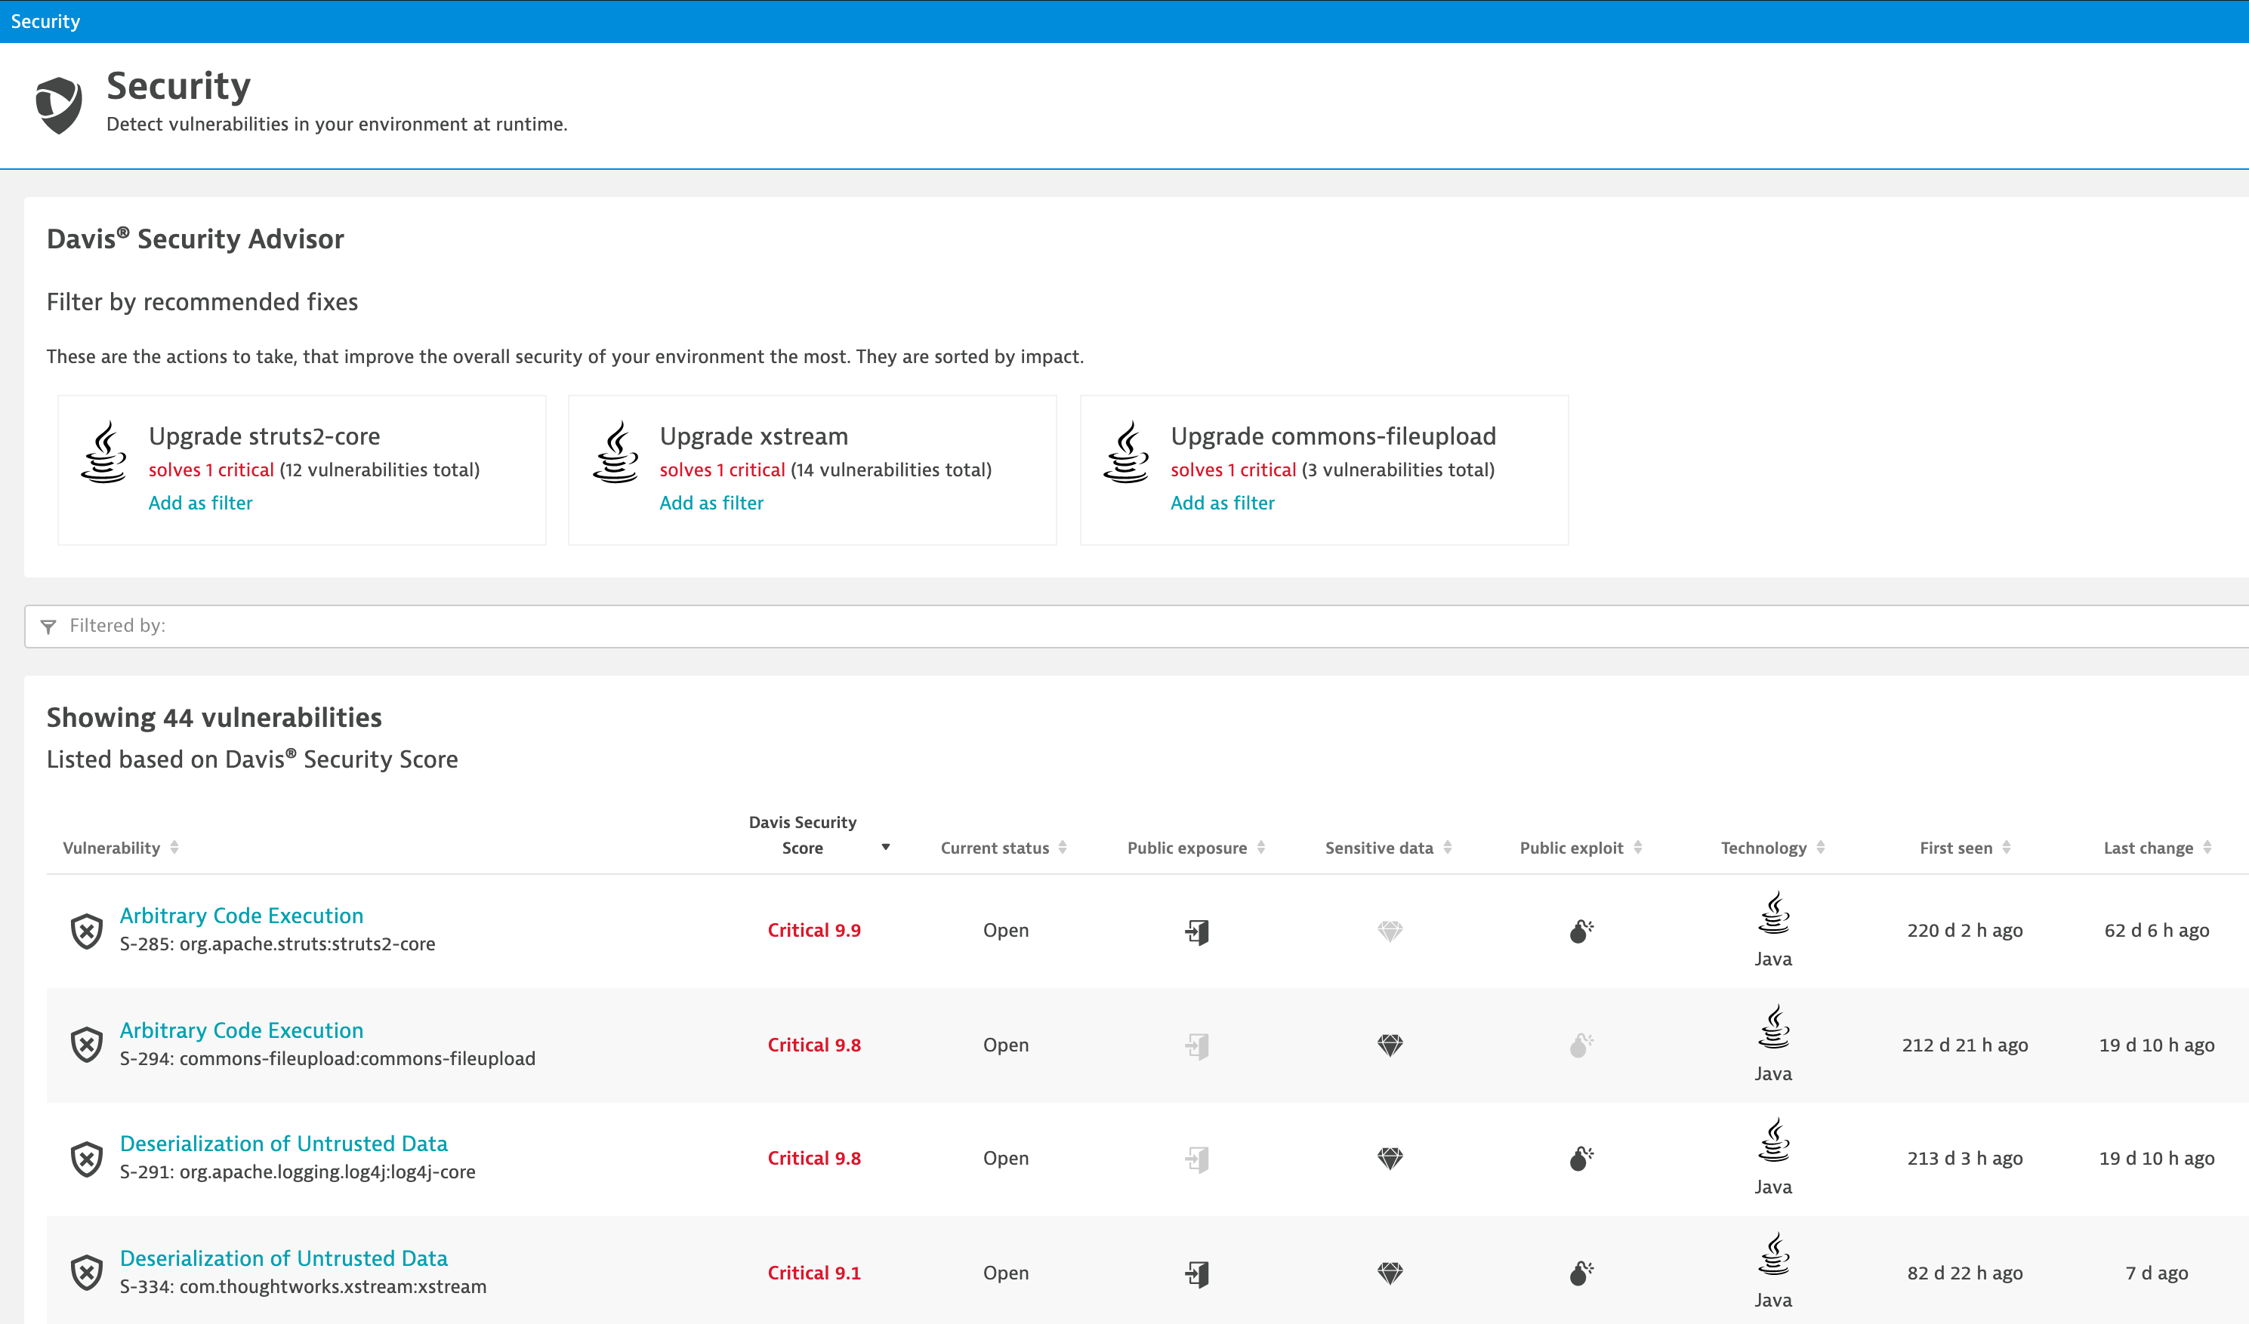Screen dimensions: 2249x1324
Task: Click sensitive data diamond in S-294 row
Action: point(1390,1045)
